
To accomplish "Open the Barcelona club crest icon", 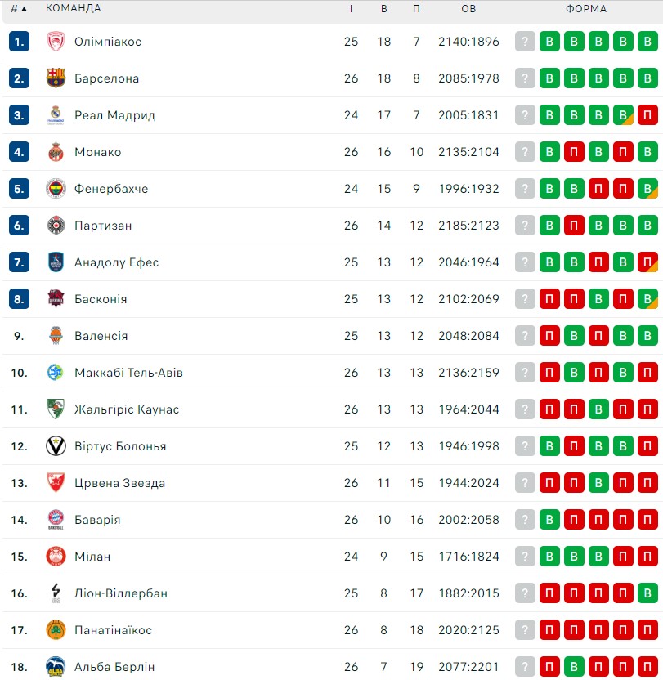I will click(x=56, y=78).
